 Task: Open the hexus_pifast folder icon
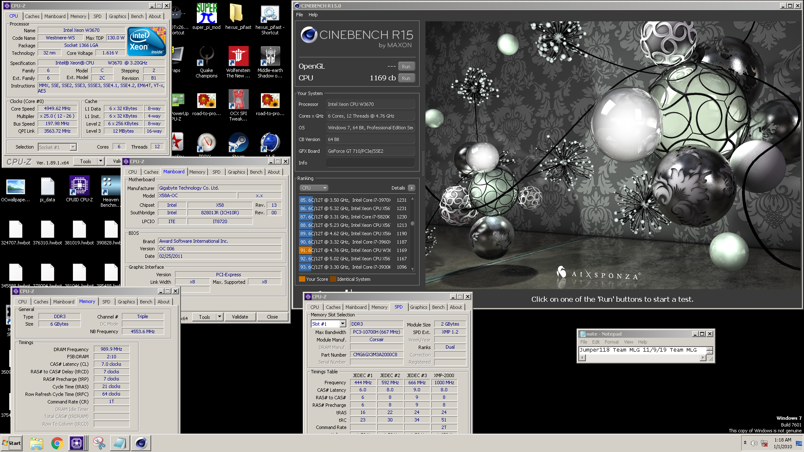coord(238,16)
